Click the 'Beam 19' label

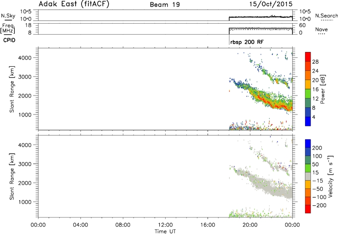pyautogui.click(x=165, y=5)
